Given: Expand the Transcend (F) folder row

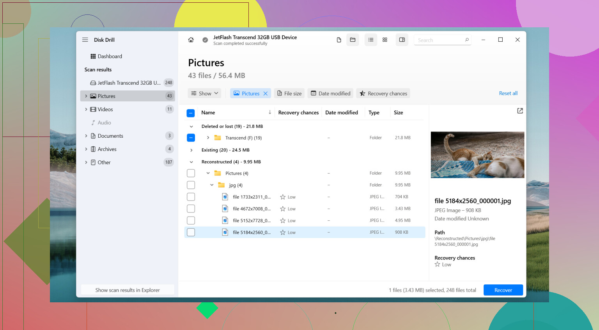Looking at the screenshot, I should (208, 138).
